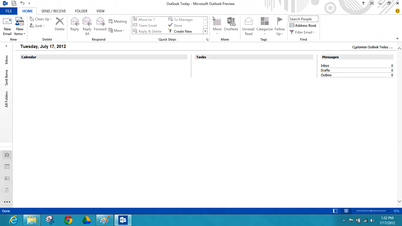Open the Quick Steps dialog launcher
This screenshot has width=402, height=226.
point(207,39)
